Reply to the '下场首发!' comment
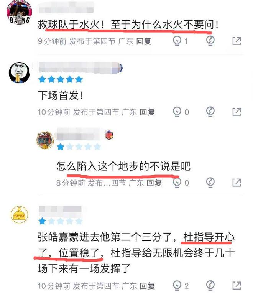253x293 pixels. (147, 112)
